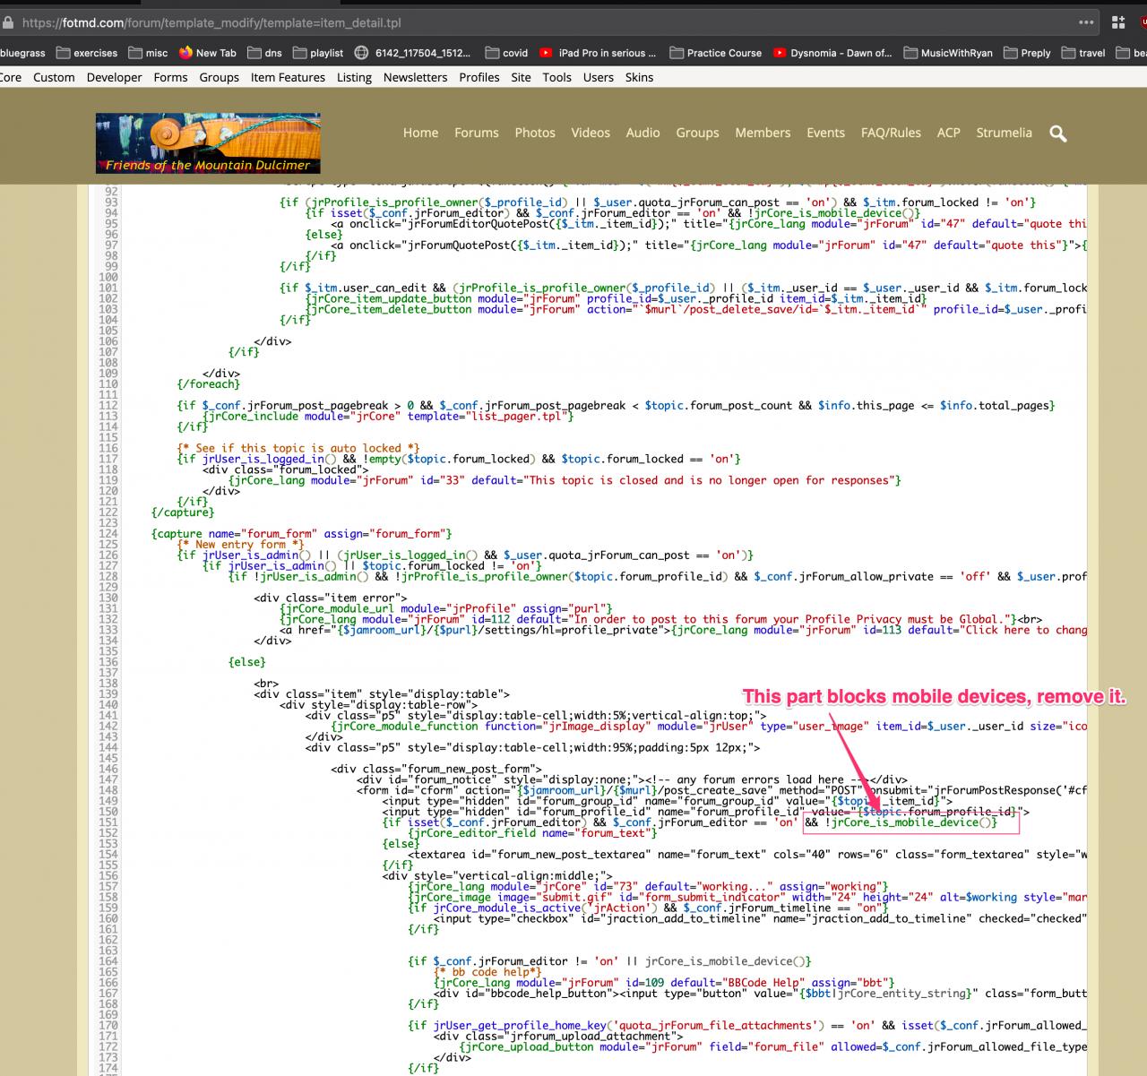
Task: Click the padlock site security icon
Action: (x=8, y=22)
